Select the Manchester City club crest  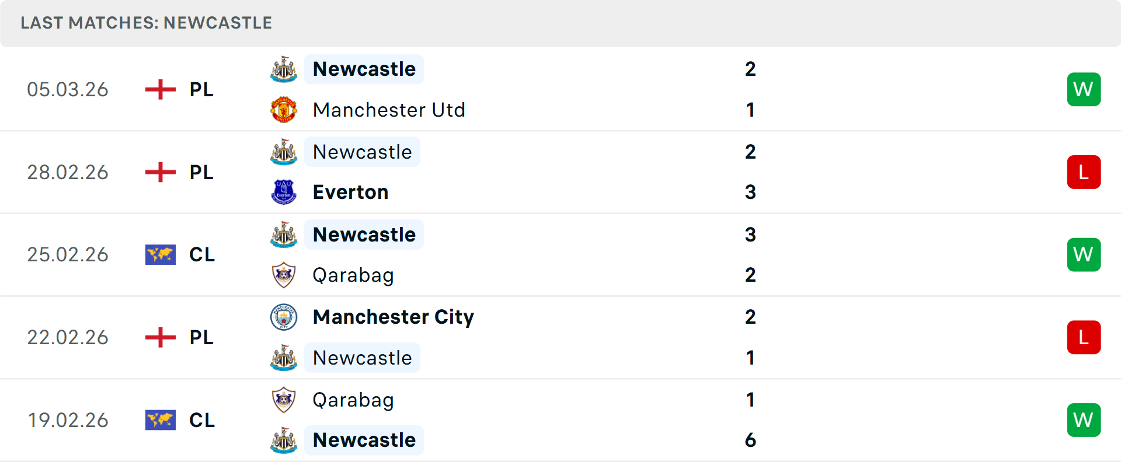tap(284, 318)
